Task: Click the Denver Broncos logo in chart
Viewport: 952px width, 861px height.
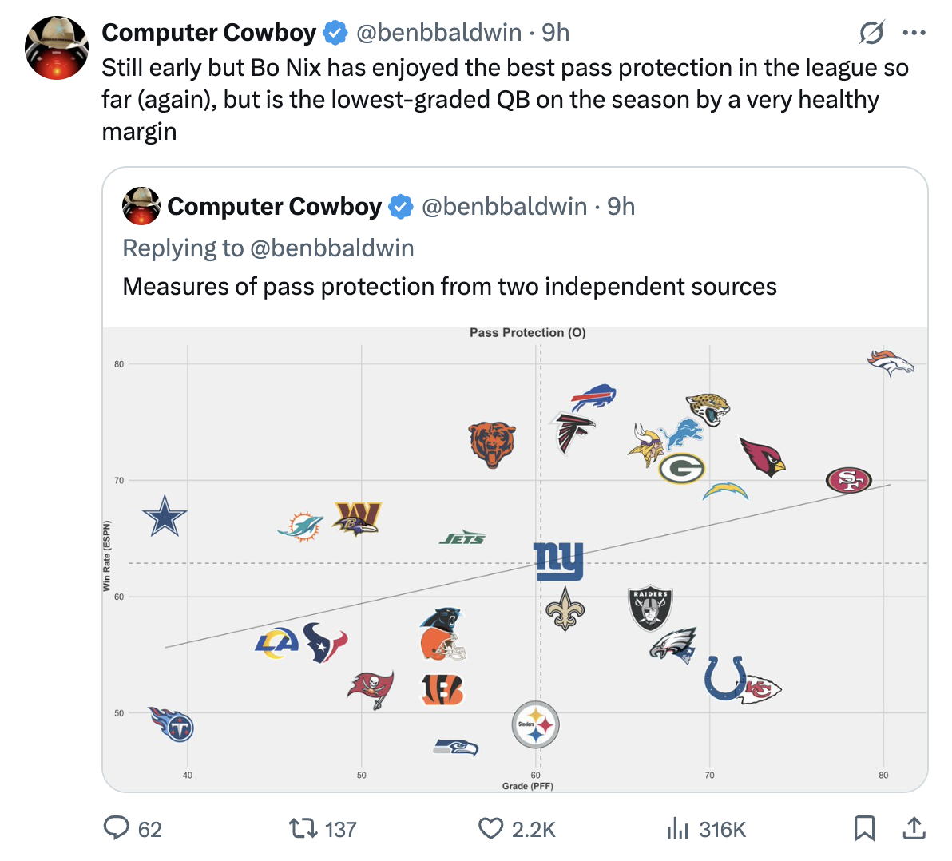Action: click(890, 363)
